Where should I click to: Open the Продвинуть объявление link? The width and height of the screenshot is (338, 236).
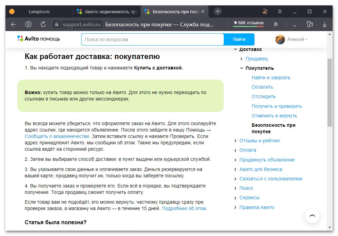pos(267,160)
